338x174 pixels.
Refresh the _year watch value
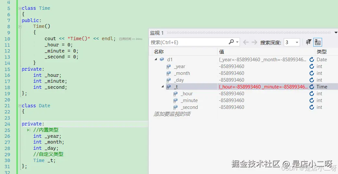point(312,66)
